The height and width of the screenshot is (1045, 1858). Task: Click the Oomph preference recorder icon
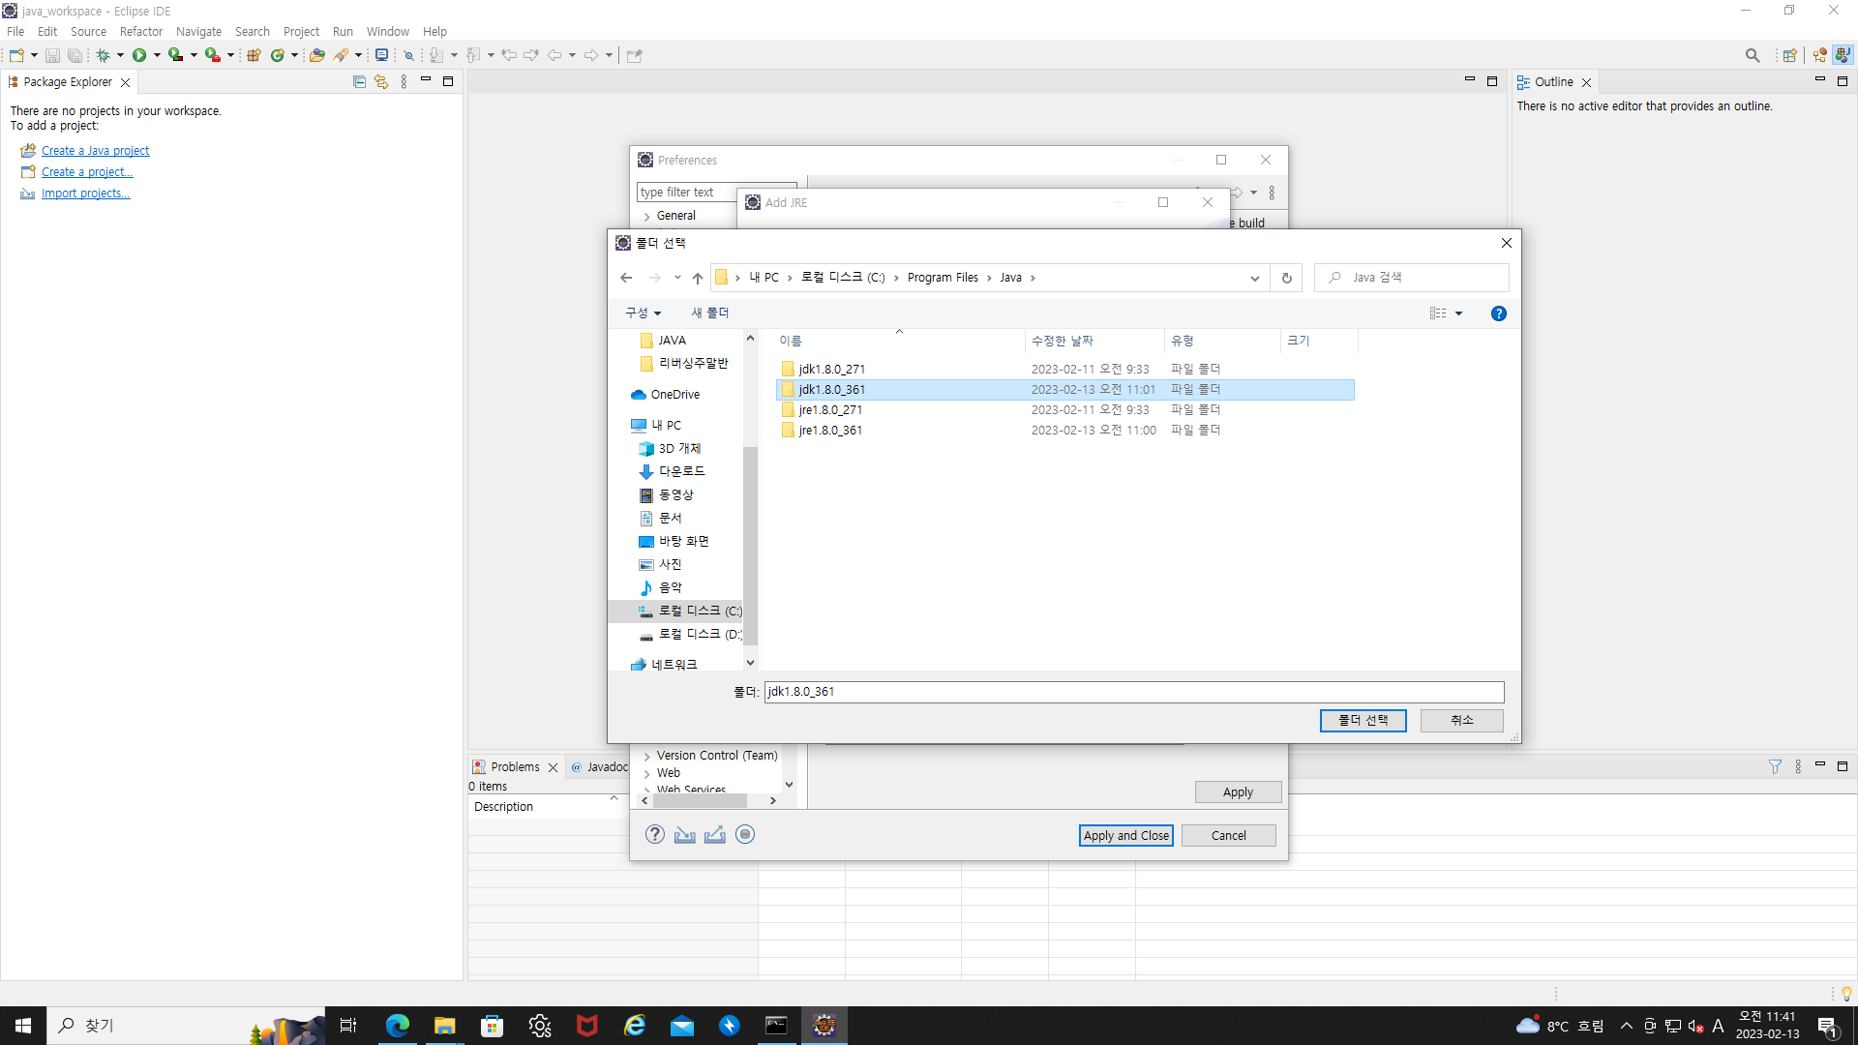(x=745, y=834)
